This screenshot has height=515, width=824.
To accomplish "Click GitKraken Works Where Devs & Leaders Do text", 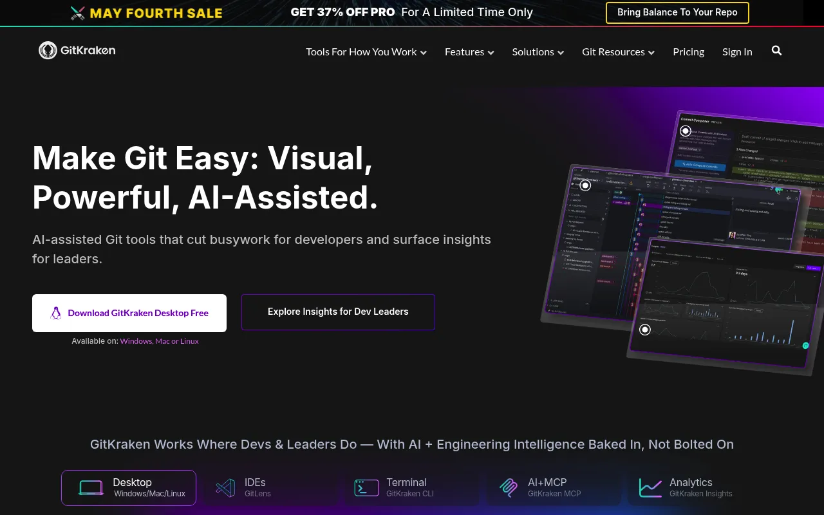I will point(412,444).
